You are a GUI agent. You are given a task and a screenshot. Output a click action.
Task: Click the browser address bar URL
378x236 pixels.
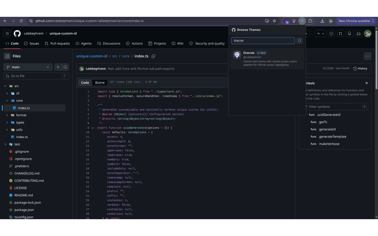click(89, 21)
